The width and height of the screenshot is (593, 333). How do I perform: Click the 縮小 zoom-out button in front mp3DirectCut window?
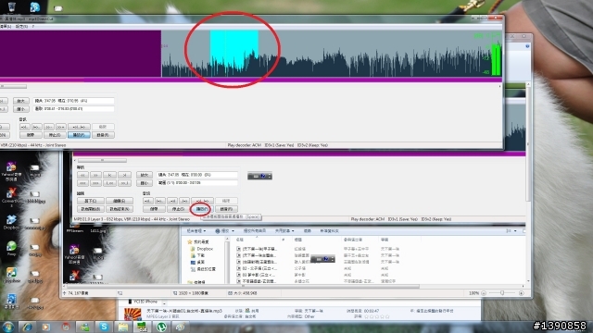click(20, 109)
